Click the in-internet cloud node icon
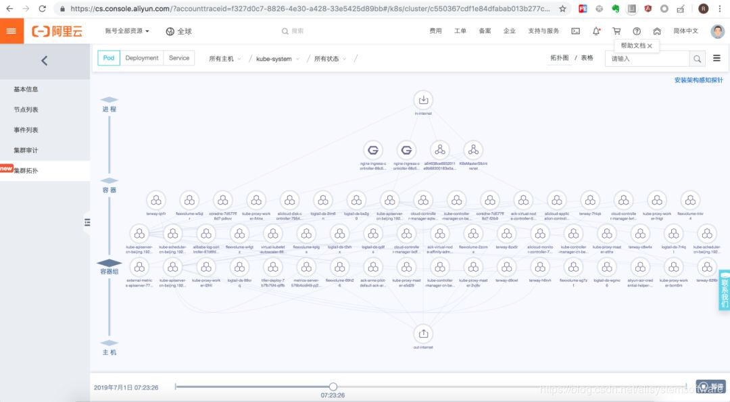 coord(423,99)
